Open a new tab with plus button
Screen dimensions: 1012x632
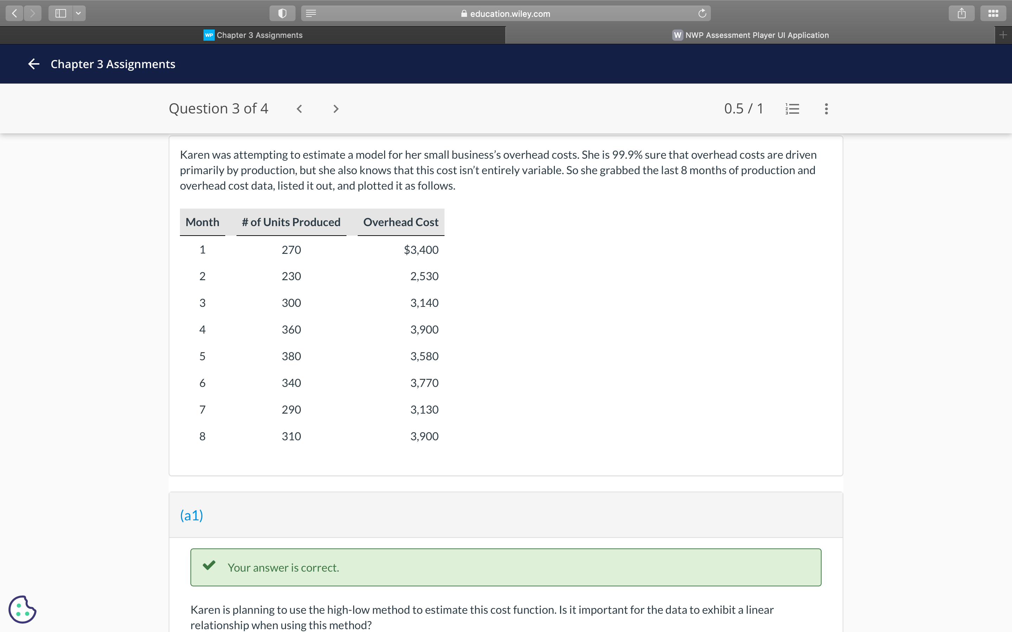[1003, 35]
